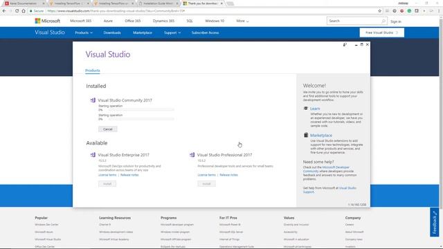Click the green extension icon in browser toolbar

click(409, 11)
